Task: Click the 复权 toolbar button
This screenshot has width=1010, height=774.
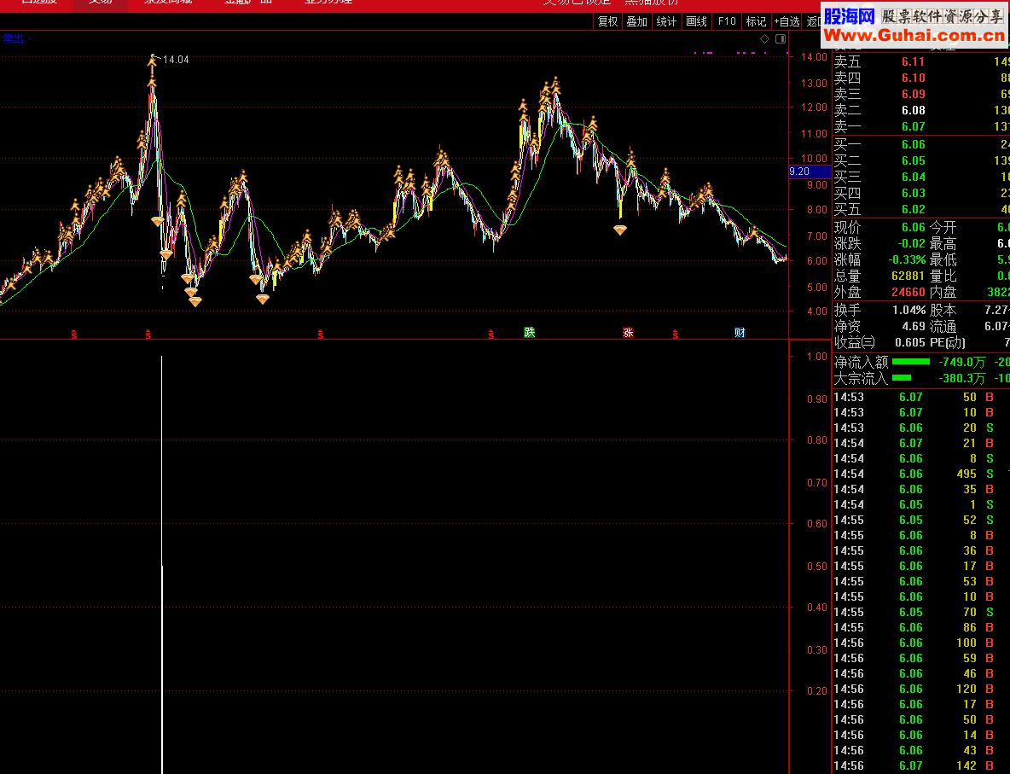Action: (x=607, y=22)
